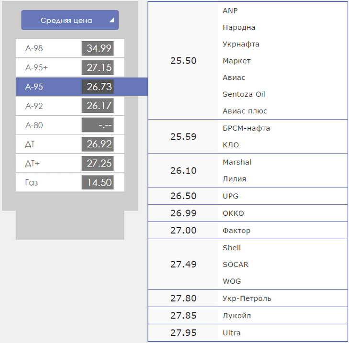Viewport: 349px width, 343px height.
Task: Choose the А-92 fuel type
Action: [70, 106]
